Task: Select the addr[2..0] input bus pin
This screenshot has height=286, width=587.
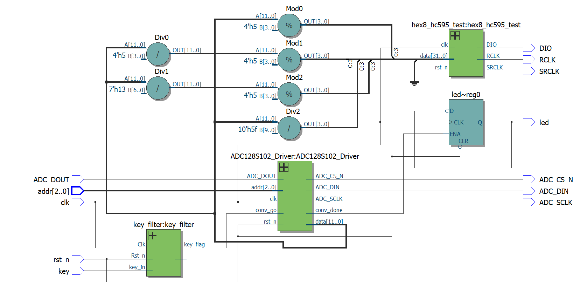Action: click(x=78, y=191)
